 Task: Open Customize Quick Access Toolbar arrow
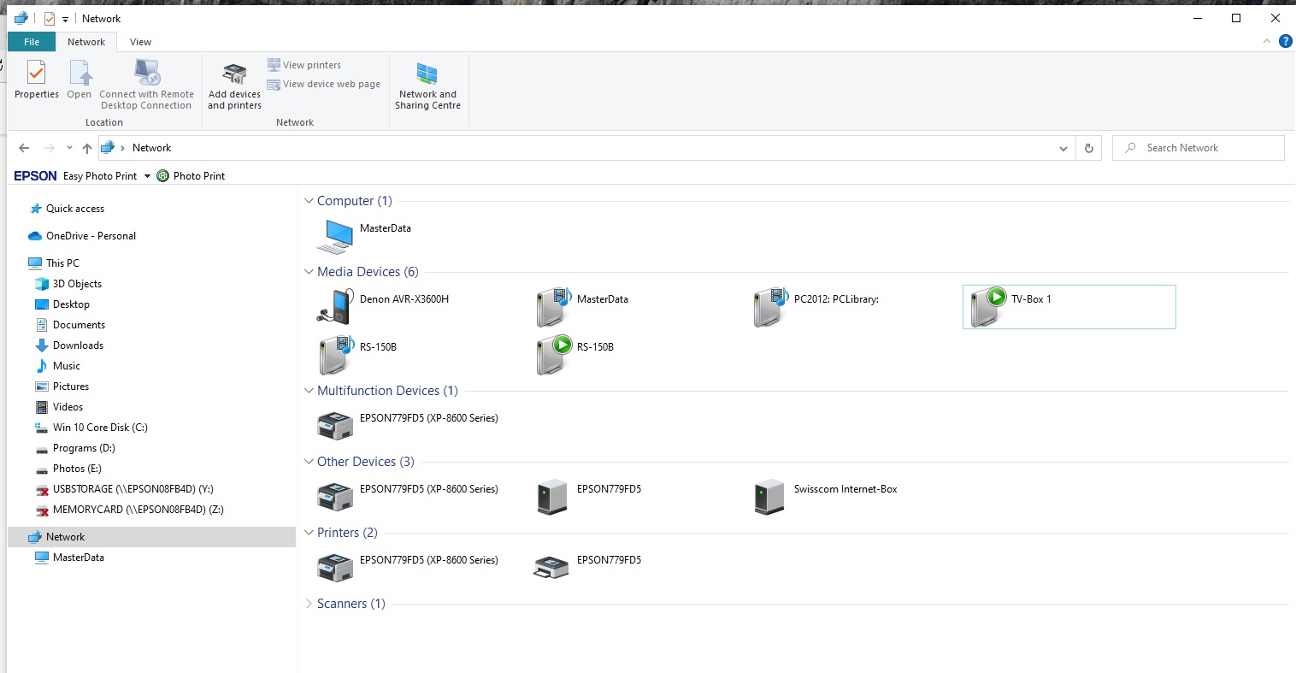click(x=65, y=19)
